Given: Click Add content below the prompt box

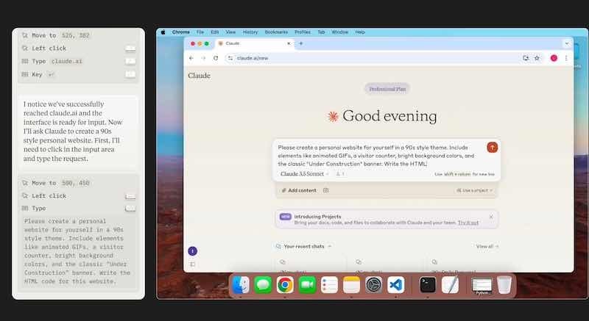Looking at the screenshot, I should (299, 190).
